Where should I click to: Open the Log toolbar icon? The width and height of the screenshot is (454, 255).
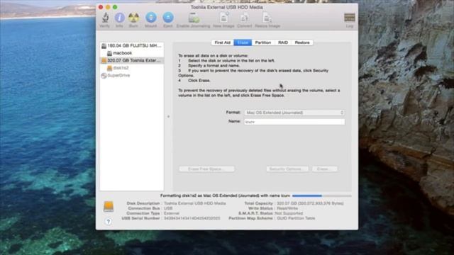click(x=350, y=18)
